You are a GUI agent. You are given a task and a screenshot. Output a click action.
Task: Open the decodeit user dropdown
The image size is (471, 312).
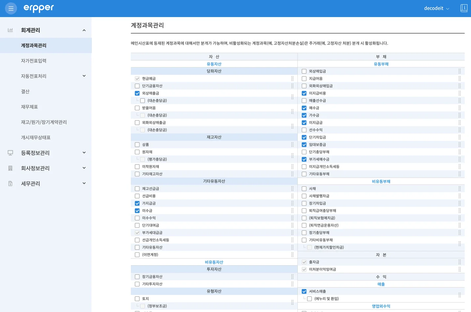pos(436,8)
